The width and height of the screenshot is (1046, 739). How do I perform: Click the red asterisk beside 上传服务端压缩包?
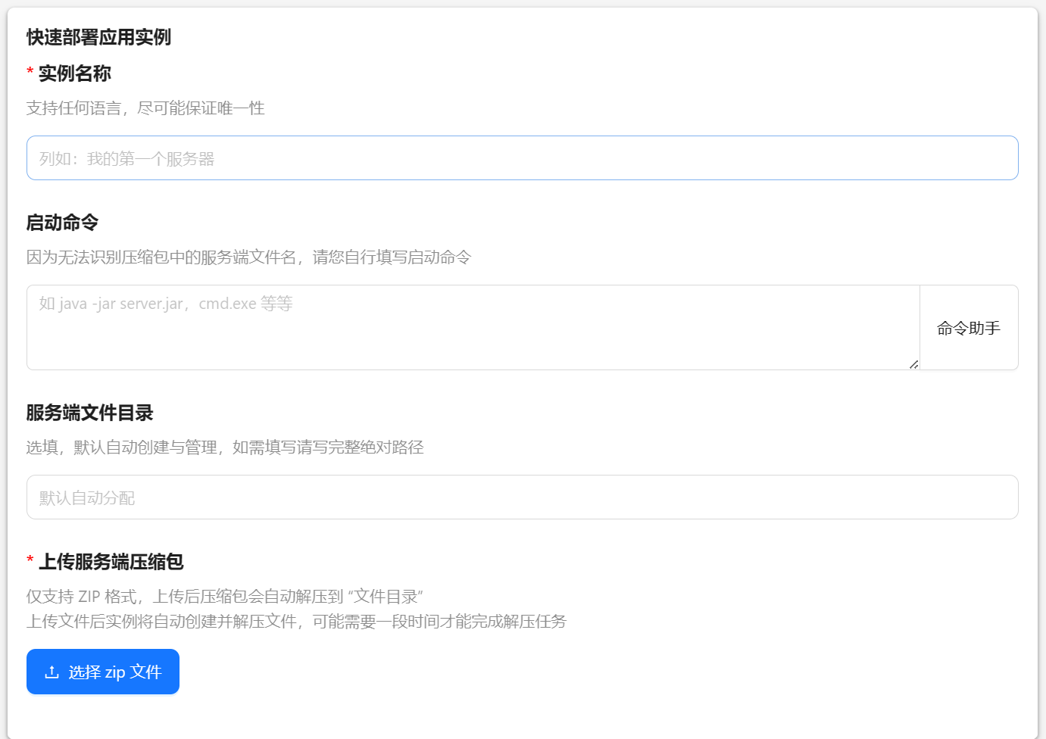pyautogui.click(x=30, y=561)
